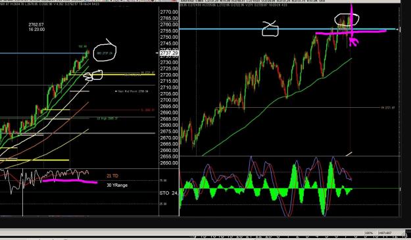The height and width of the screenshot is (240, 411).
Task: Click the 2700.00 price axis label
Action: [169, 100]
